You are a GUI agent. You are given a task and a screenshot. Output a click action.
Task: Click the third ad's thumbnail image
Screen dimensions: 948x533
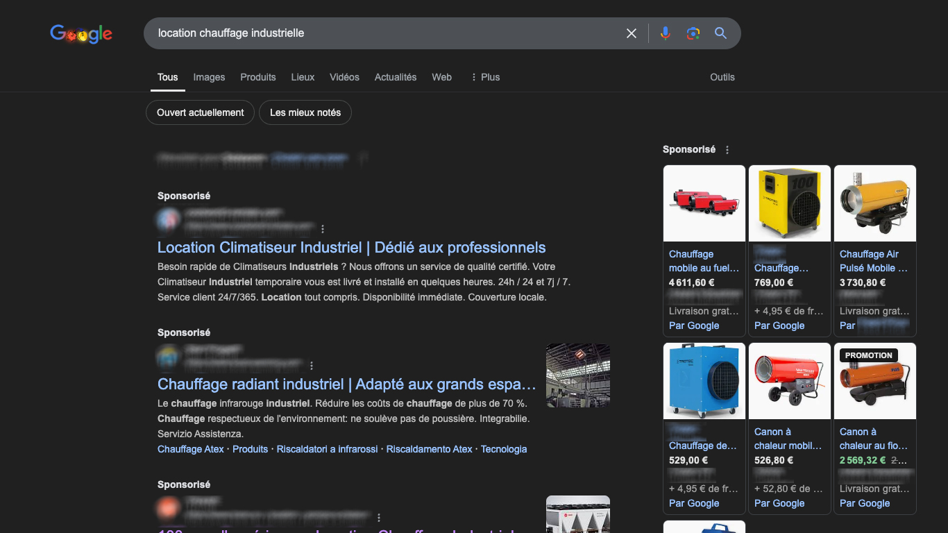click(578, 514)
